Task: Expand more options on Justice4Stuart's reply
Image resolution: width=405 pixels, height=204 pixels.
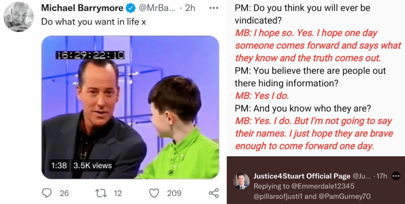Action: (396, 176)
